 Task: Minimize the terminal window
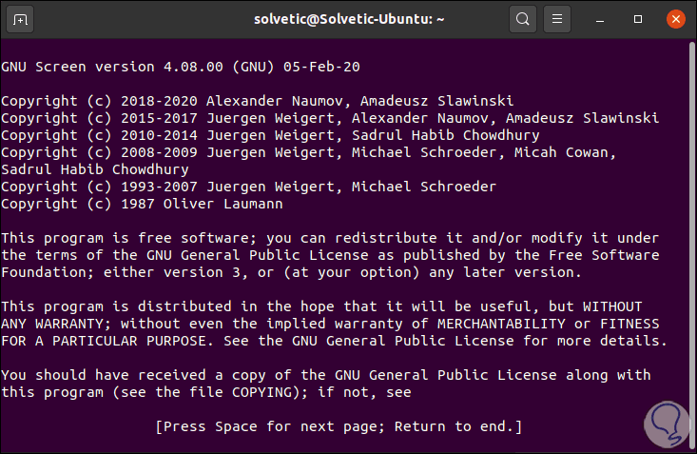600,20
